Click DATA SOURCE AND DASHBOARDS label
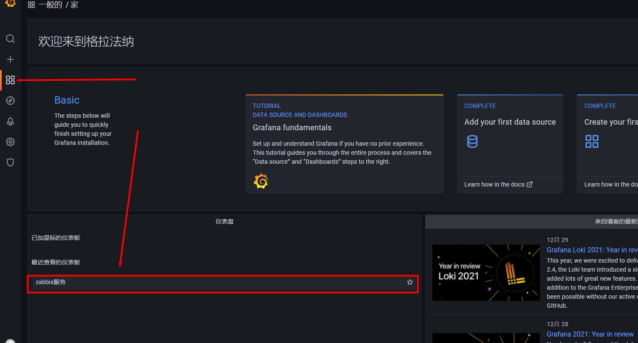The image size is (638, 343). point(300,115)
